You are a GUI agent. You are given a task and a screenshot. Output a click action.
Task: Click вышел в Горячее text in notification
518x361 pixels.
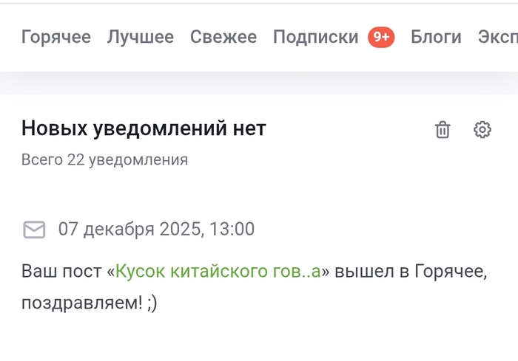pyautogui.click(x=411, y=272)
